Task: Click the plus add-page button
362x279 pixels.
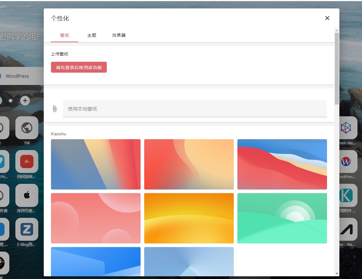Action: click(25, 101)
